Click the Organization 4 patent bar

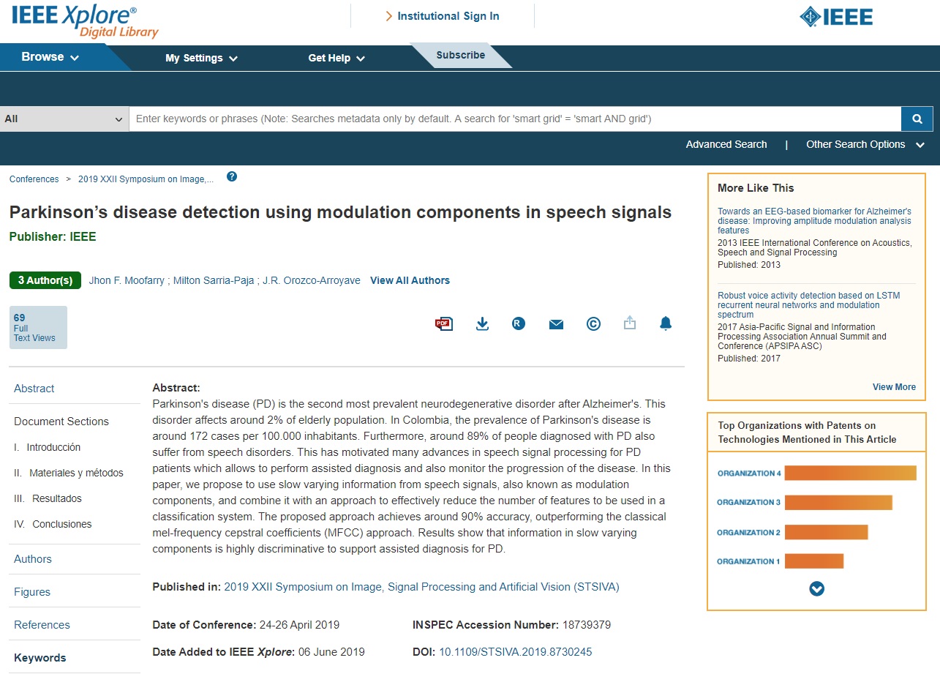[849, 473]
